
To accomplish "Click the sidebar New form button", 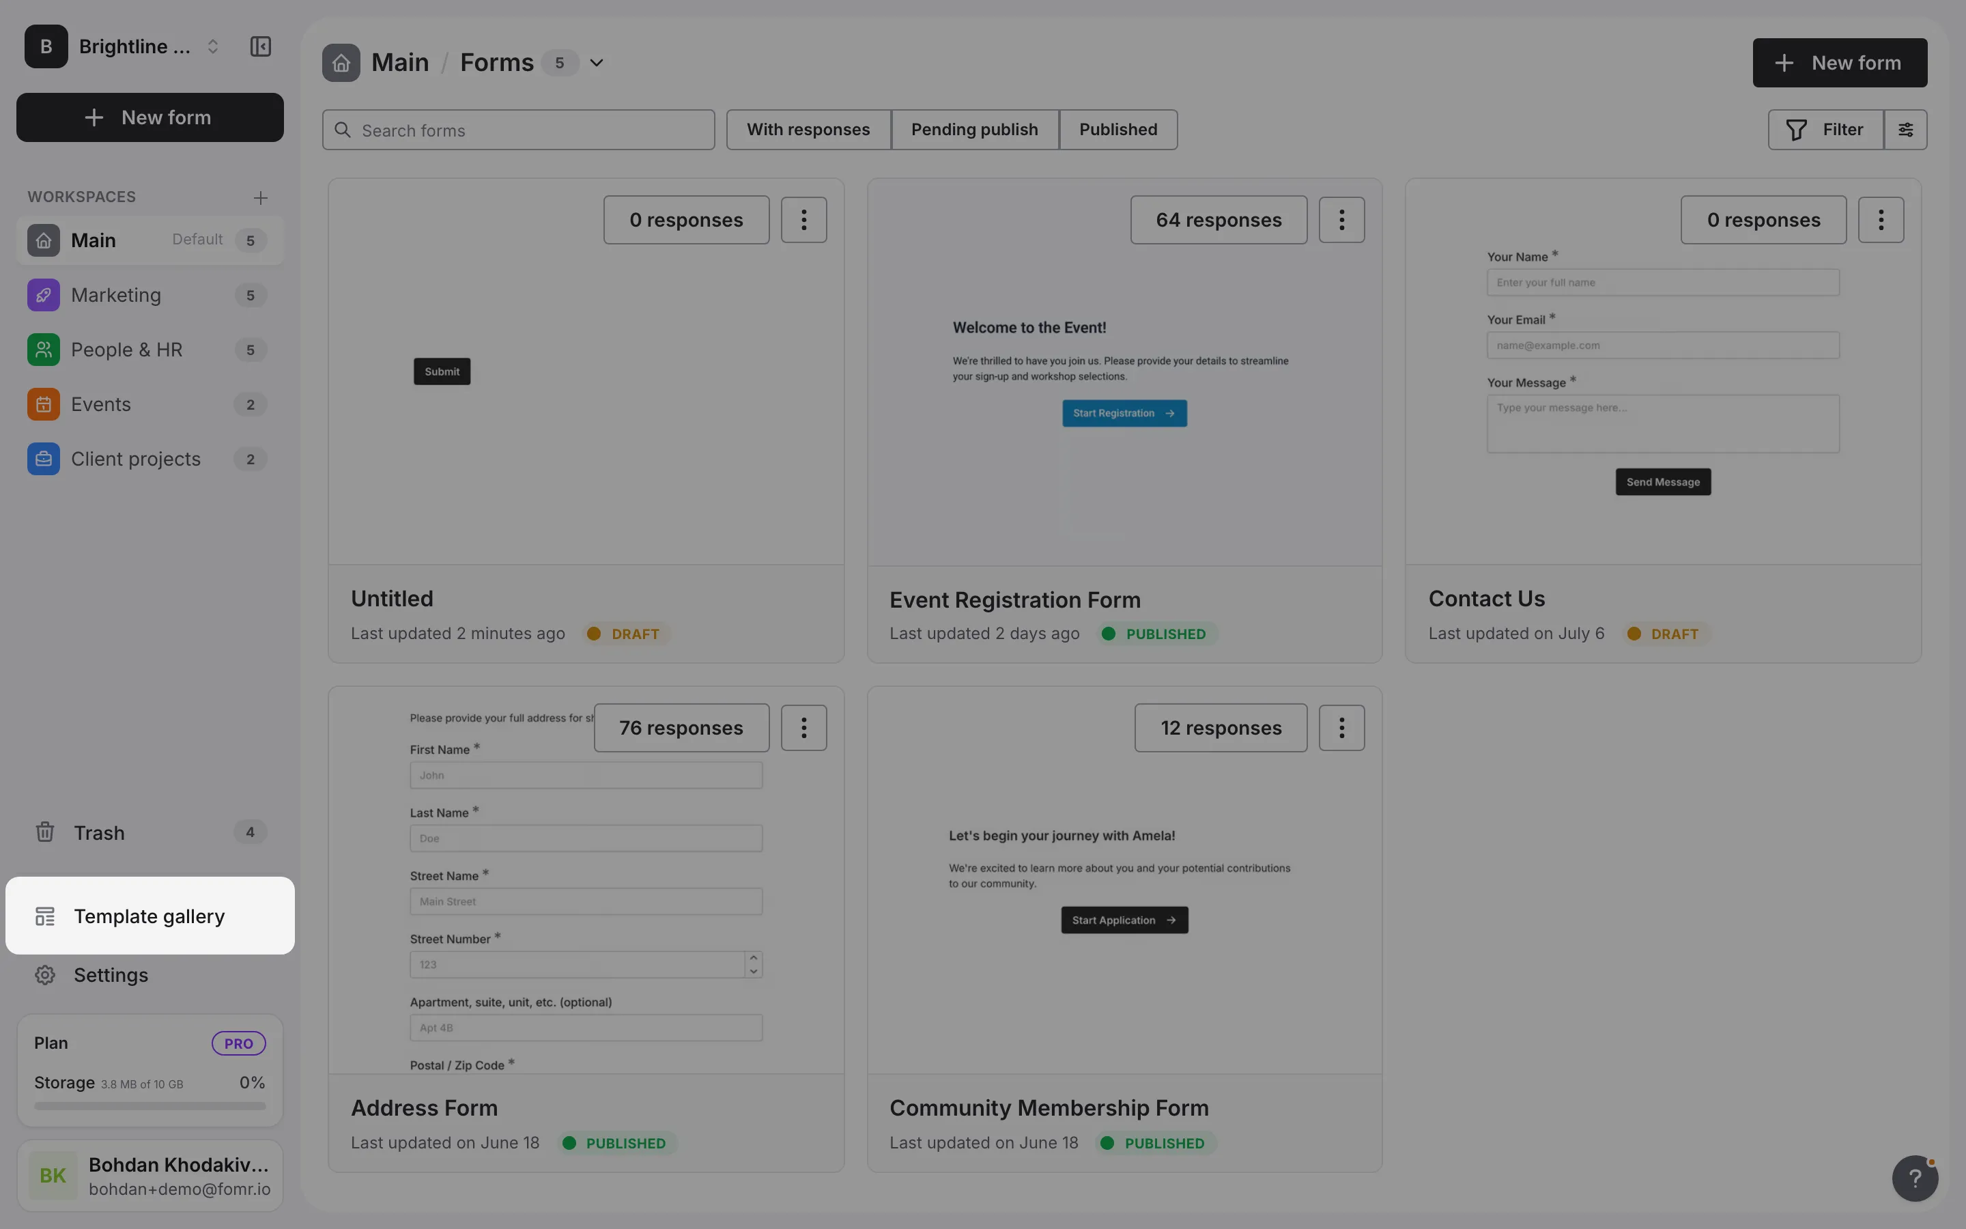I will [150, 117].
